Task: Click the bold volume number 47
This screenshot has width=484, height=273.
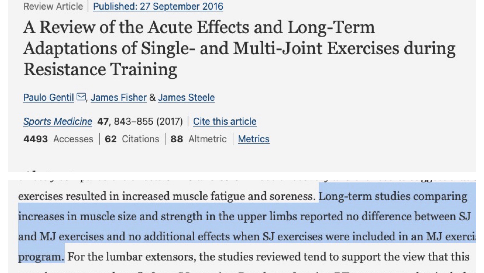Action: 103,121
